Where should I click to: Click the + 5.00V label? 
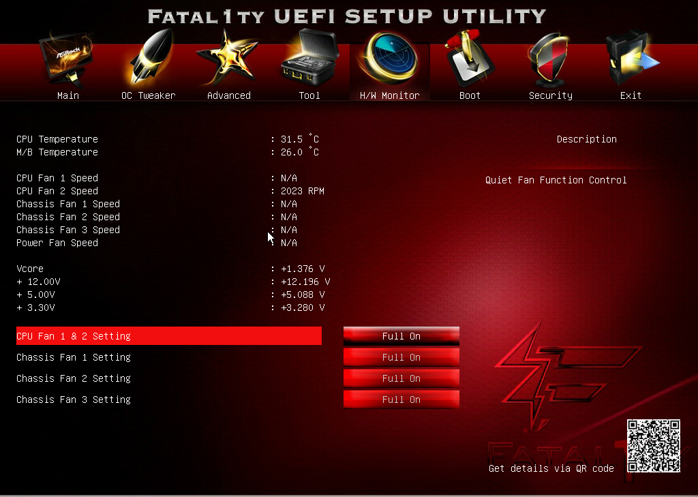tap(35, 295)
